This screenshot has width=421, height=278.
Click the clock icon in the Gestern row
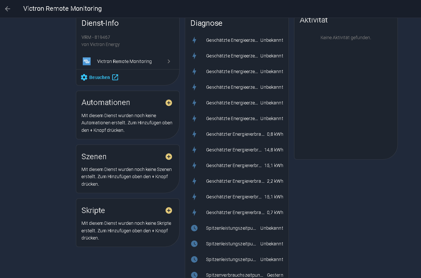click(194, 275)
